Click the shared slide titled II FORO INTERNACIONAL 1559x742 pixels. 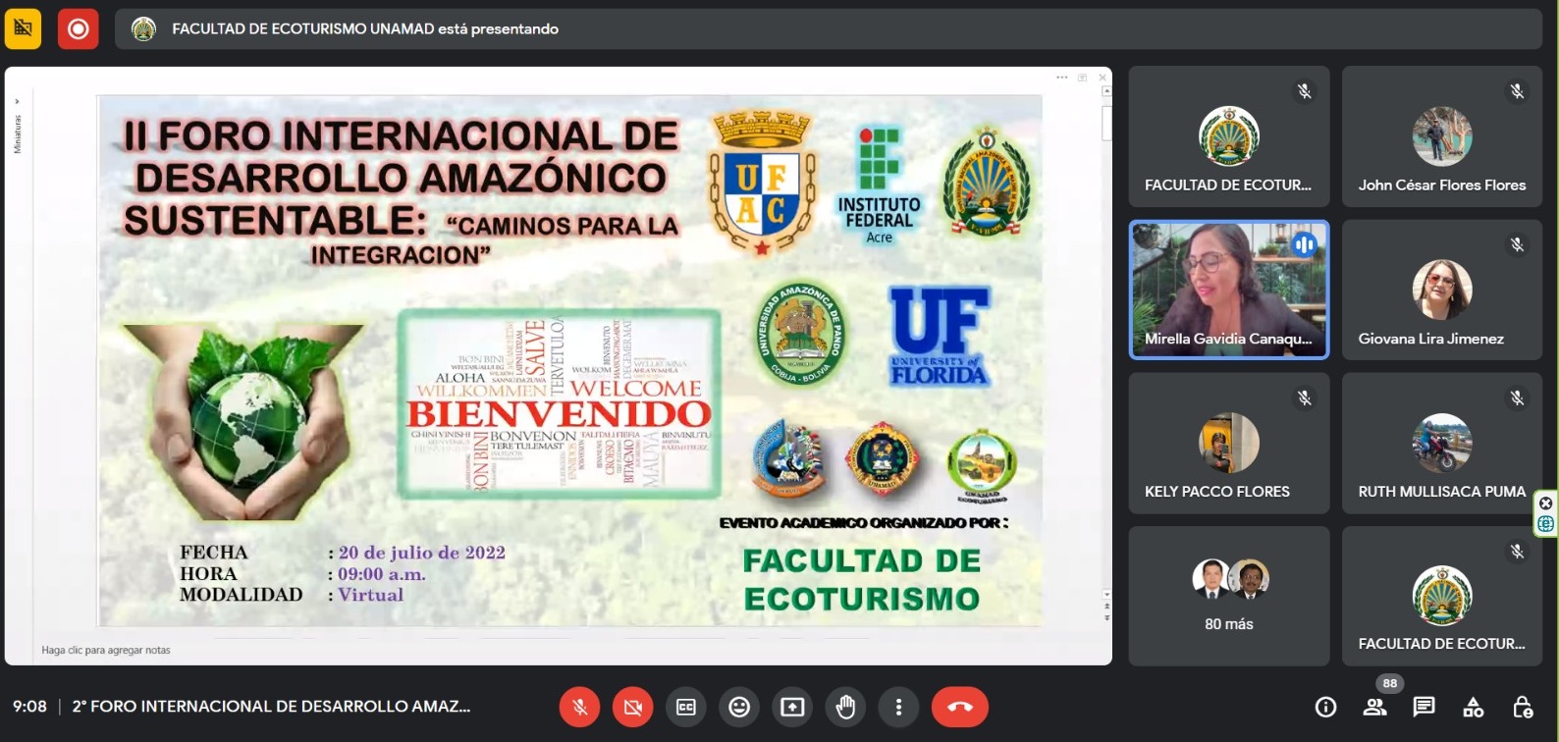tap(569, 360)
